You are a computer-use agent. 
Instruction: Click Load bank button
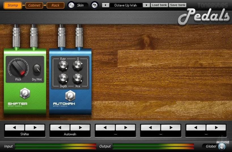pos(159,5)
